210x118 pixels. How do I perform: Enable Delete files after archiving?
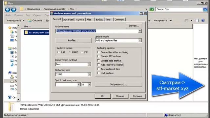[98, 52]
